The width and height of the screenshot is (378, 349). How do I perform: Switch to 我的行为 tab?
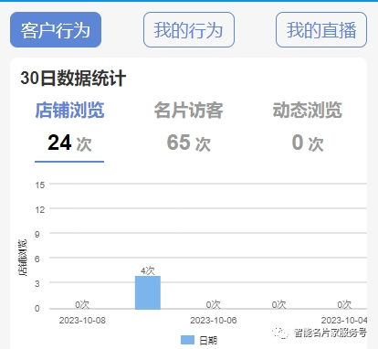[189, 30]
